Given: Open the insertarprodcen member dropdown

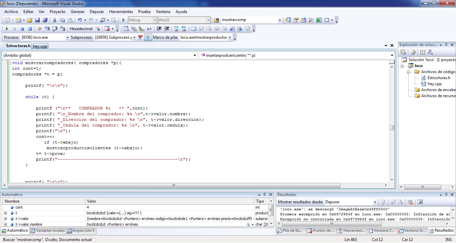Looking at the screenshot, I should pyautogui.click(x=392, y=55).
